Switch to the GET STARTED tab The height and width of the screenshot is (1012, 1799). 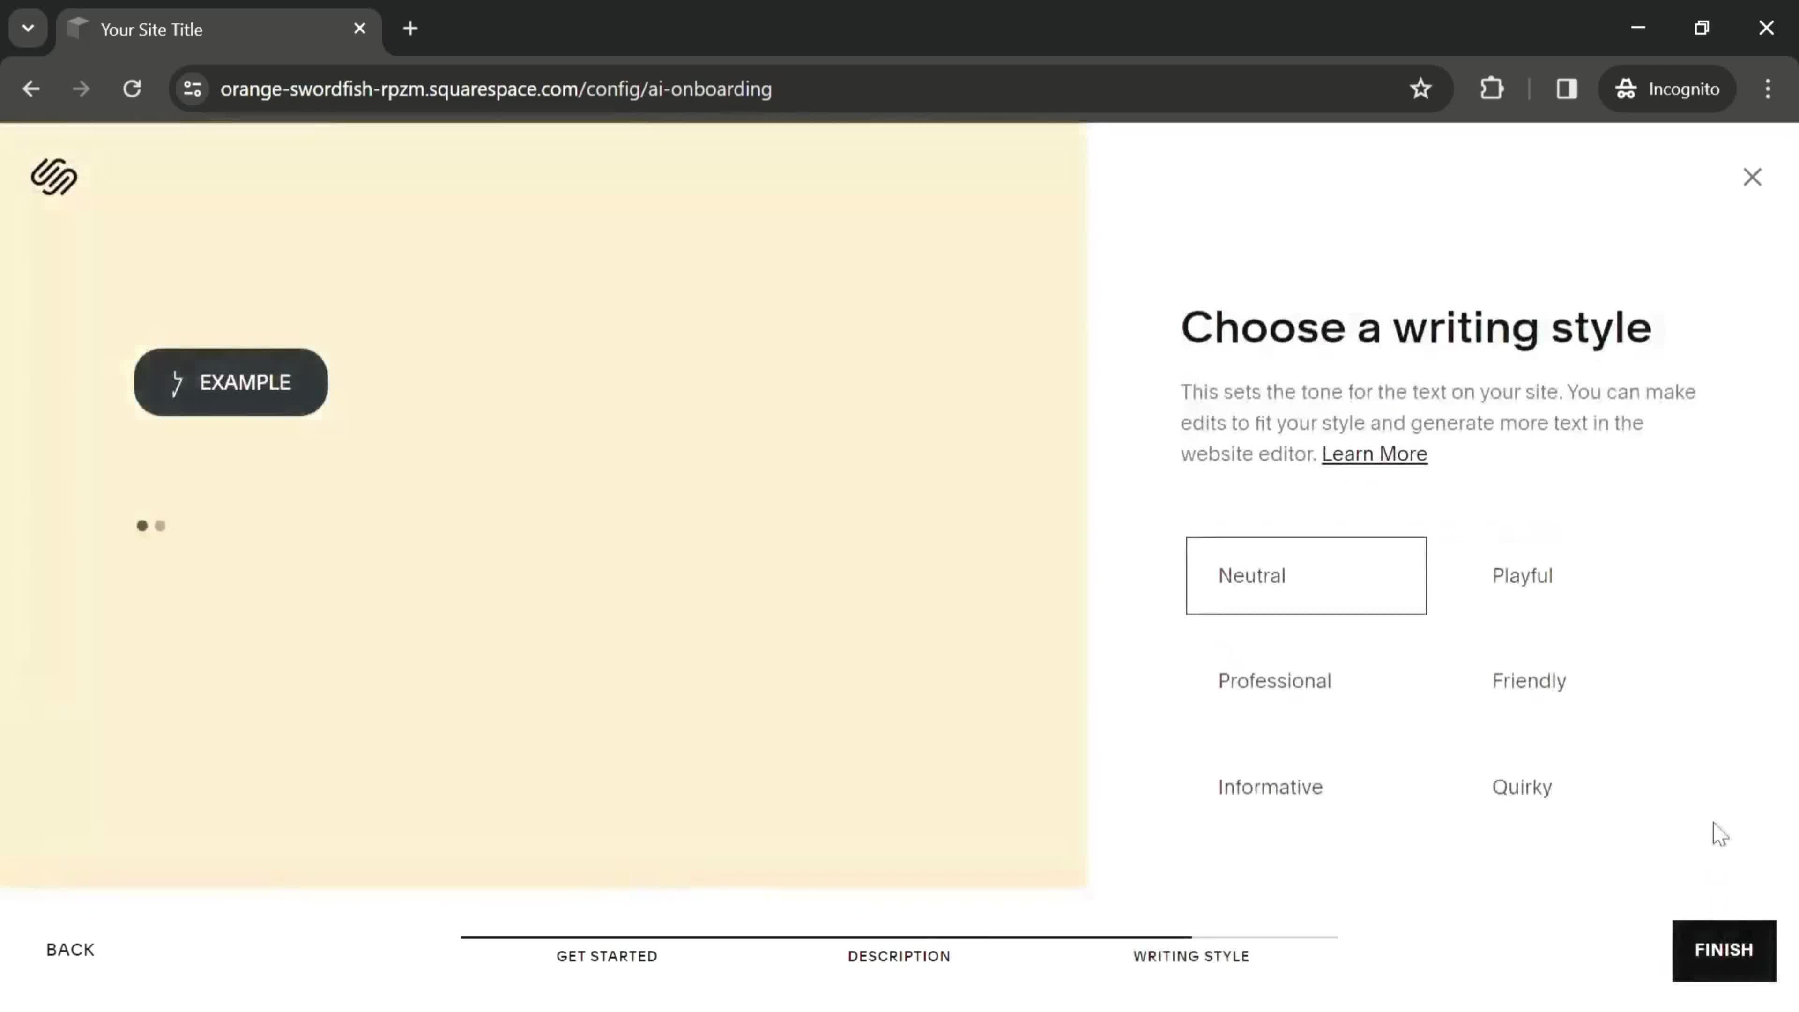(607, 955)
